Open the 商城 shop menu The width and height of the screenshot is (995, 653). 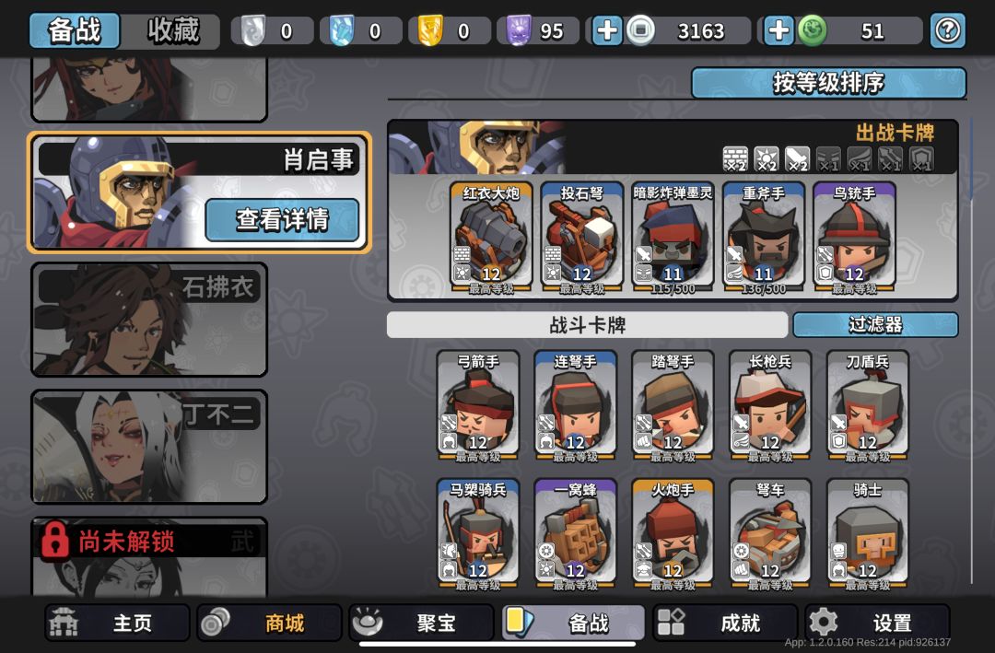pos(270,623)
